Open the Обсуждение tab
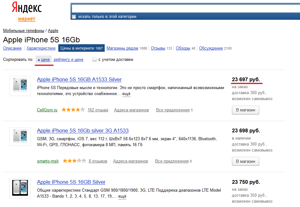 [211, 48]
